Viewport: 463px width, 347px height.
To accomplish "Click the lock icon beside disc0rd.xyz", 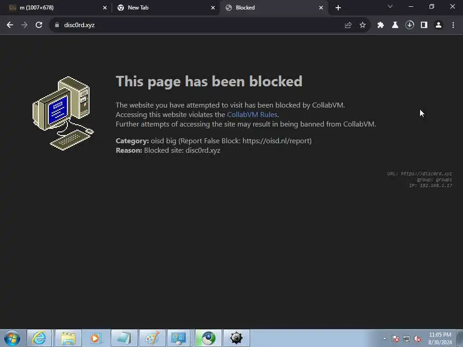I will [57, 25].
